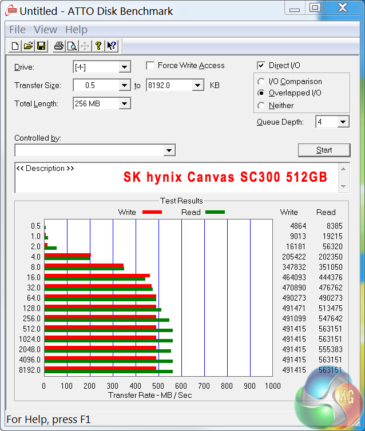Save results using the floppy disk icon
Viewport: 365px width, 431px height.
point(41,46)
